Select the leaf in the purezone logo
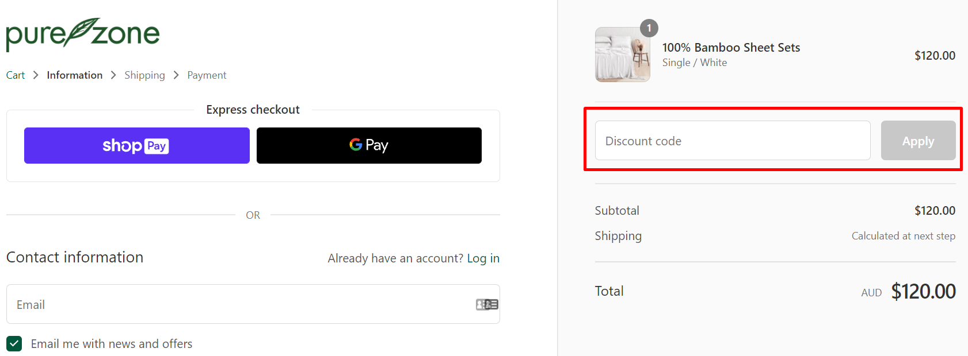 click(x=85, y=29)
